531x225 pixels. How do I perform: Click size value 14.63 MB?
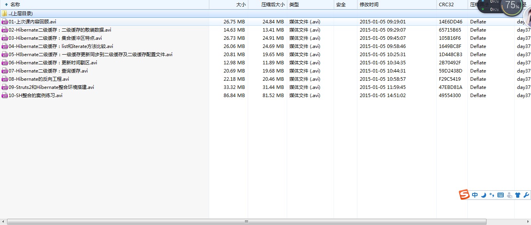234,30
